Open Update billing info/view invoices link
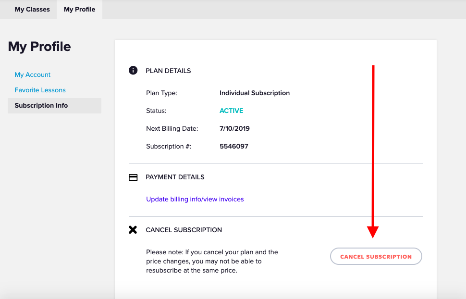The width and height of the screenshot is (466, 299). click(195, 199)
